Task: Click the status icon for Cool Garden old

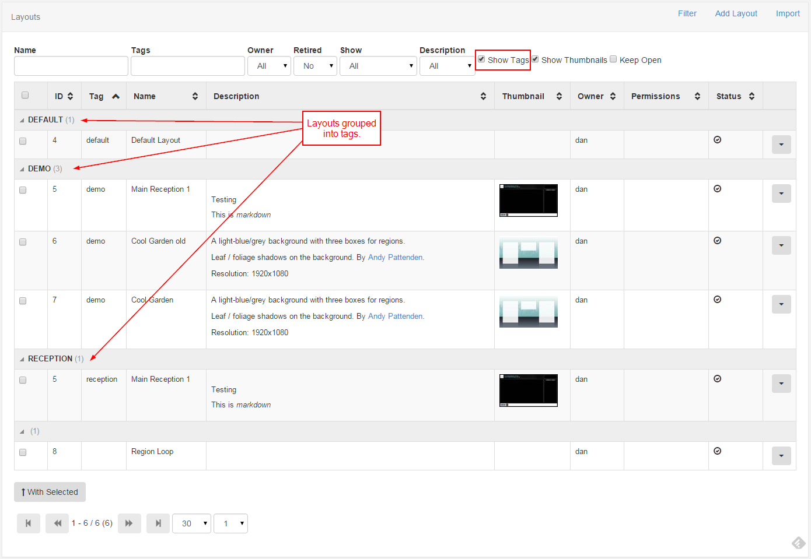Action: (718, 241)
